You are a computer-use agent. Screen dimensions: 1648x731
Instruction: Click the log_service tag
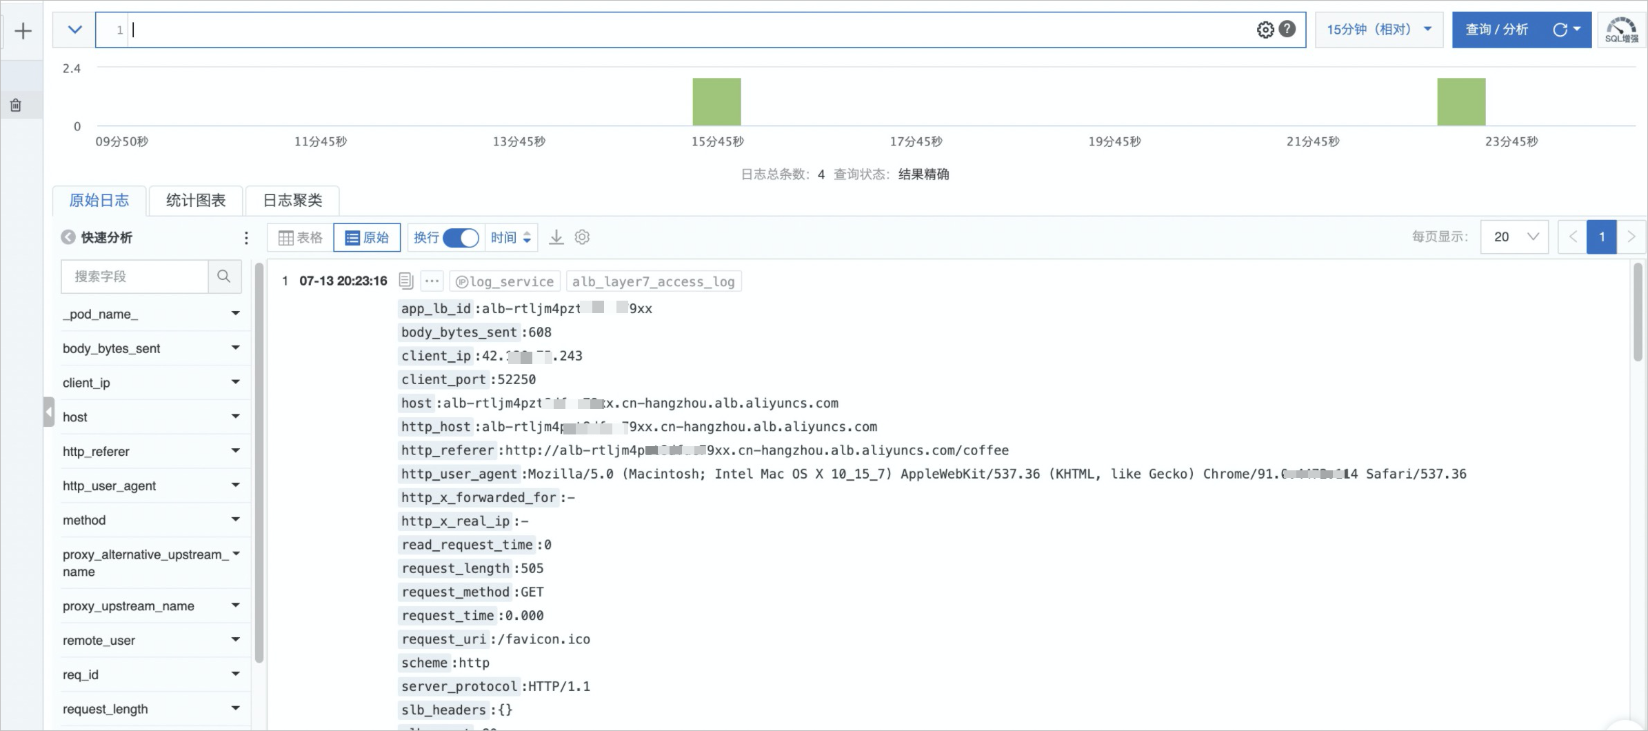click(505, 281)
